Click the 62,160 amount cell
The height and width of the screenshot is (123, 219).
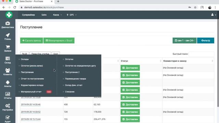click(x=97, y=105)
